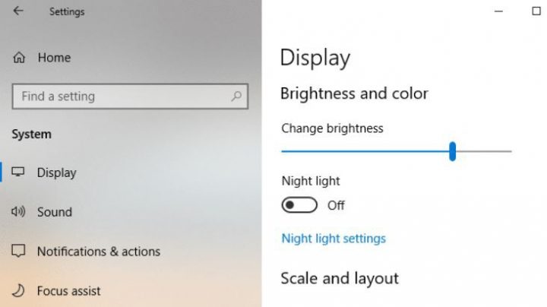The image size is (547, 307).
Task: Focus the Find a setting search field
Action: 122,97
